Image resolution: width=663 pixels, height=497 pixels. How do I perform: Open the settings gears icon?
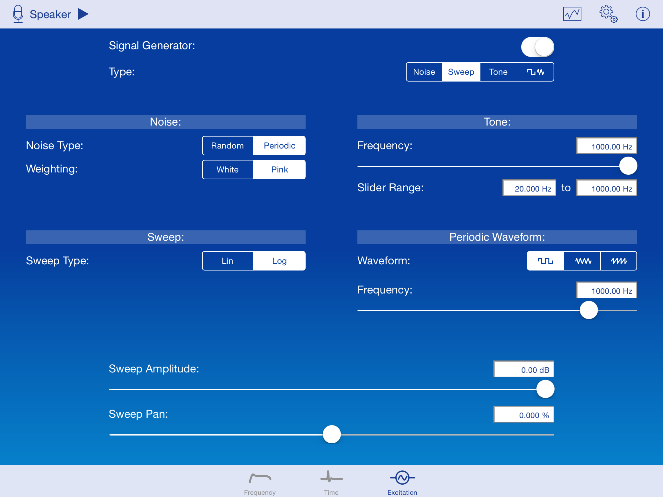click(608, 14)
